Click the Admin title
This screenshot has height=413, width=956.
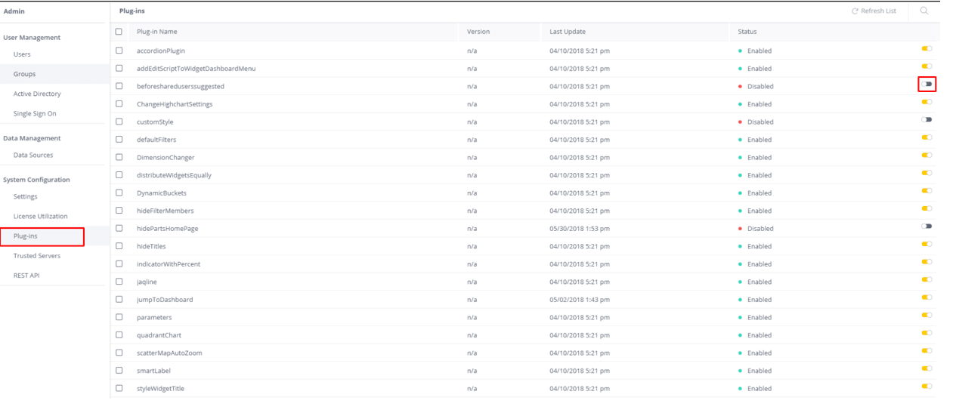coord(14,11)
